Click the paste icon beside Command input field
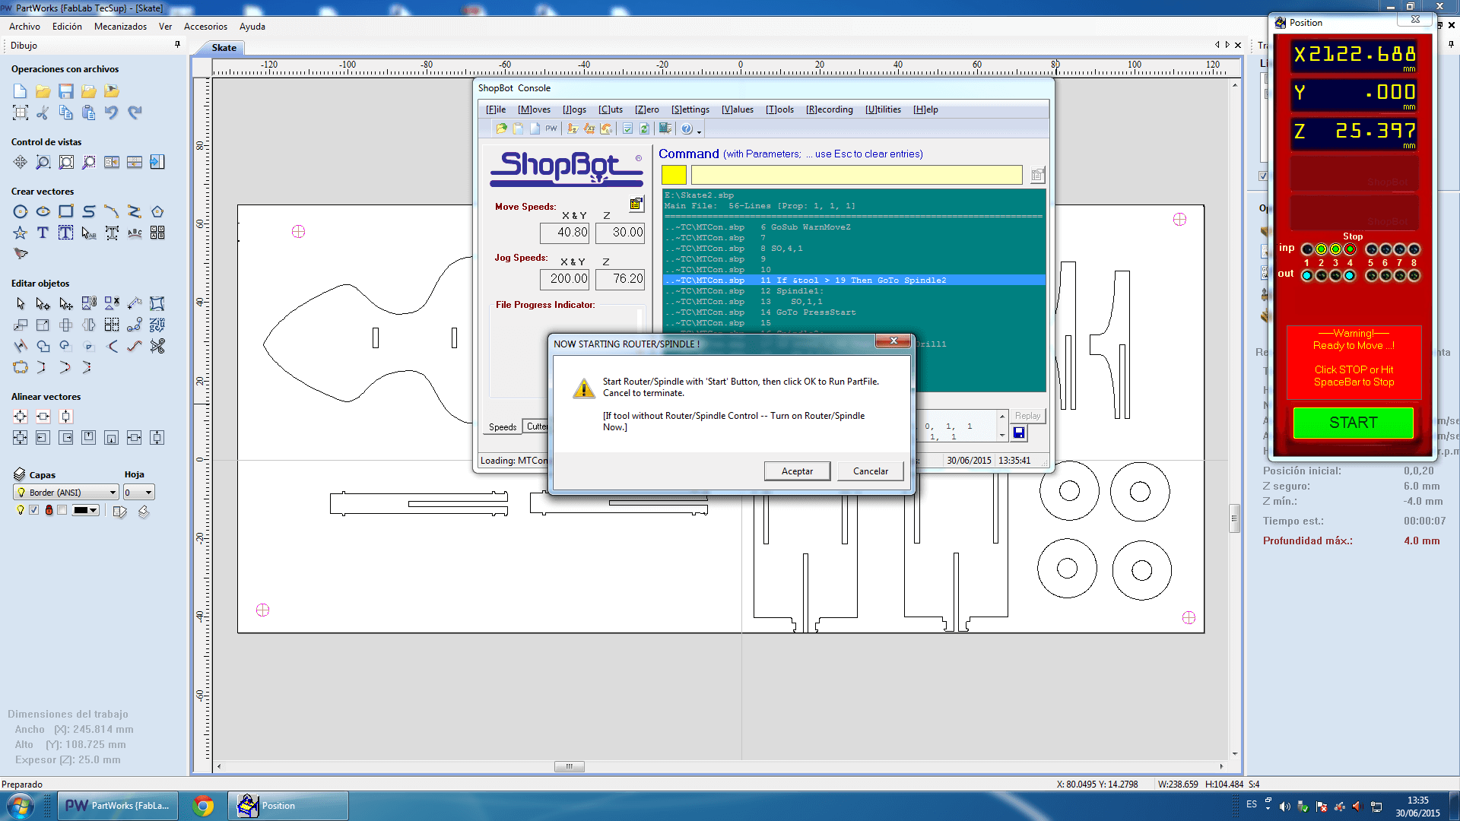The width and height of the screenshot is (1460, 821). [x=1037, y=176]
